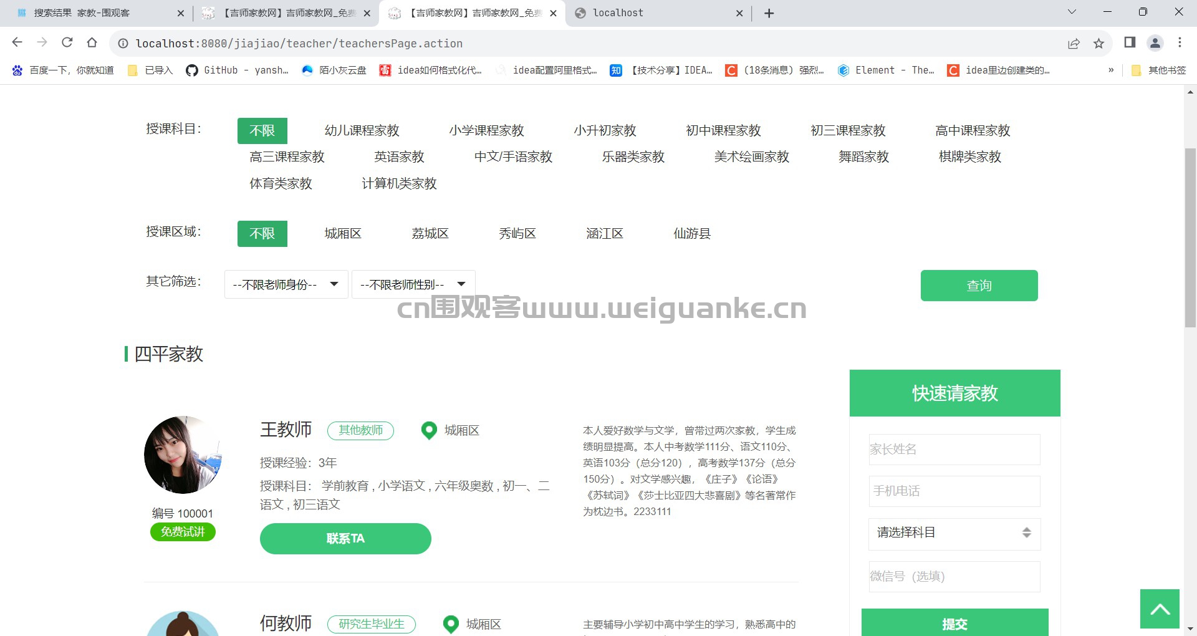The width and height of the screenshot is (1197, 636).
Task: Filter by 英语家教
Action: pyautogui.click(x=399, y=157)
